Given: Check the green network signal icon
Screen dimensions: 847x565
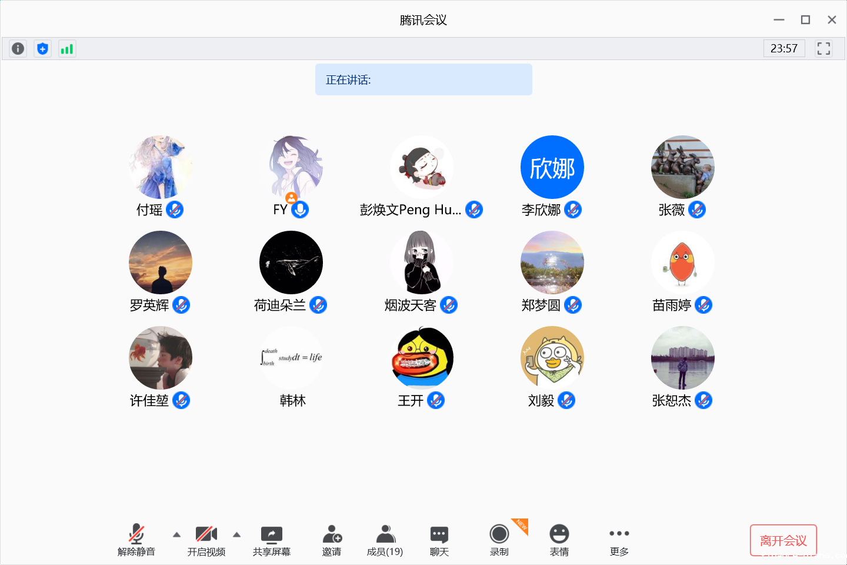Looking at the screenshot, I should coord(67,48).
